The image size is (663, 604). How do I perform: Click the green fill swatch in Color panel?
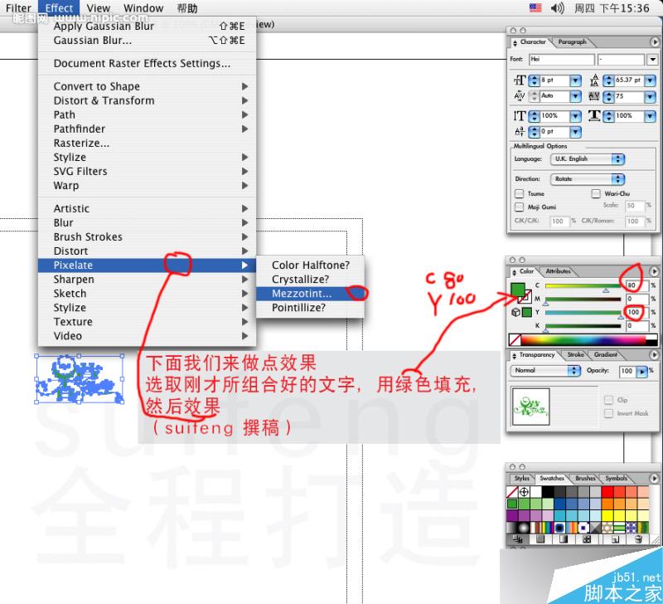point(520,290)
